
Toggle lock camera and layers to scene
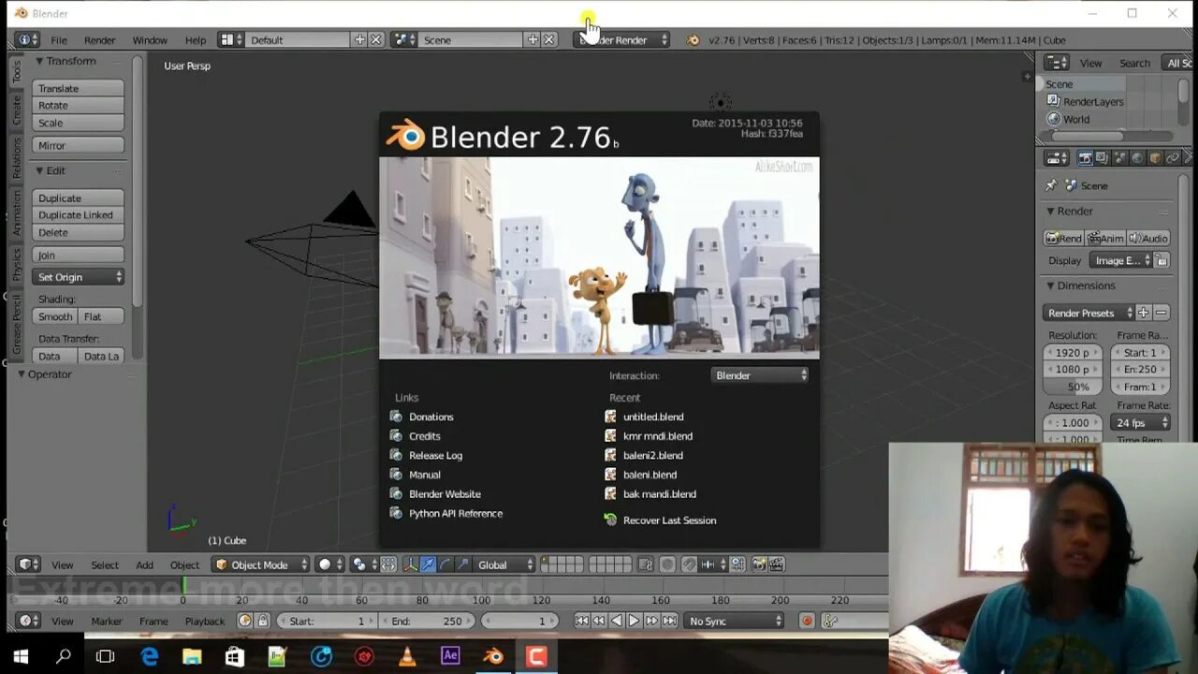coord(645,564)
